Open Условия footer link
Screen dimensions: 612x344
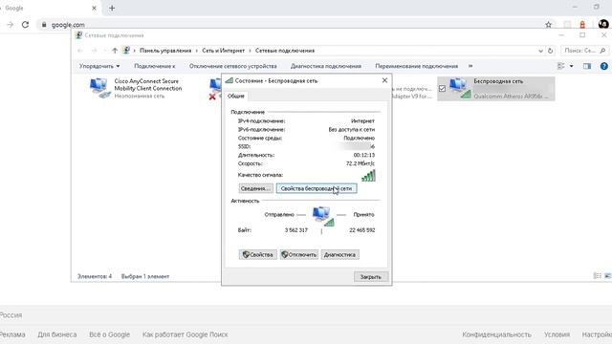pos(557,334)
